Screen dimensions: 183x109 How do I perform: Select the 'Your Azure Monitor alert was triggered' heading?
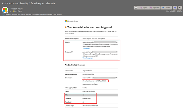tap(89, 27)
